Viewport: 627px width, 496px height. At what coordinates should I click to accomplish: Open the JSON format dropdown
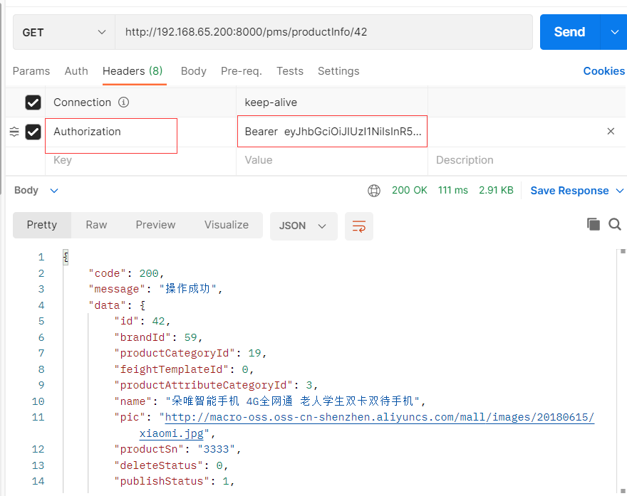pyautogui.click(x=304, y=226)
